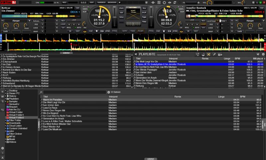The image size is (266, 160).
Task: Click the shuffle icon in the playlist header
Action: click(208, 54)
